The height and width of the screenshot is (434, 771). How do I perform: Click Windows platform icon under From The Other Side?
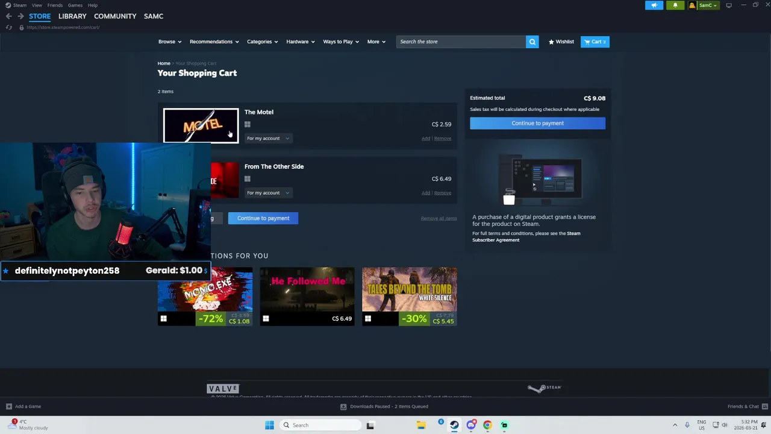(x=248, y=178)
